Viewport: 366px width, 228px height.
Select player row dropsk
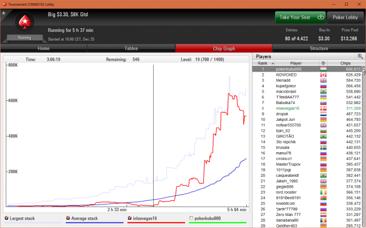click(307, 114)
